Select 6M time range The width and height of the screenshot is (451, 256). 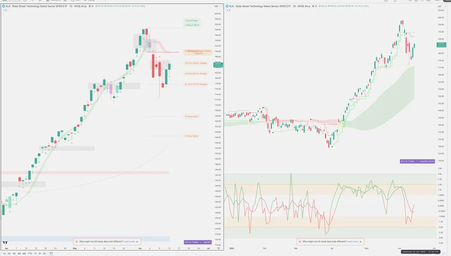pyautogui.click(x=24, y=254)
